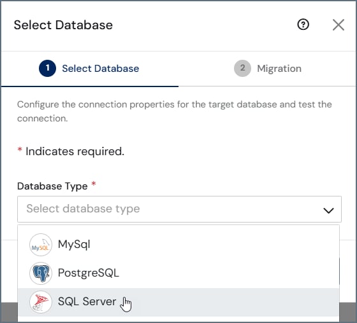Choose MySql from the list
This screenshot has width=357, height=323.
coord(178,245)
